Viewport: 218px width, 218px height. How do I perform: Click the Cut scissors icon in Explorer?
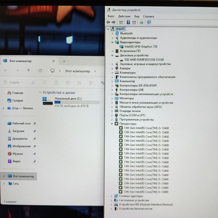point(33,83)
